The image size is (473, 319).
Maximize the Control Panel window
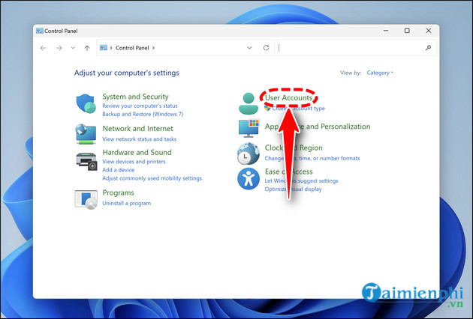pyautogui.click(x=407, y=31)
